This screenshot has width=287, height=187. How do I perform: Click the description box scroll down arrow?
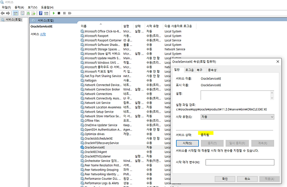click(272, 98)
